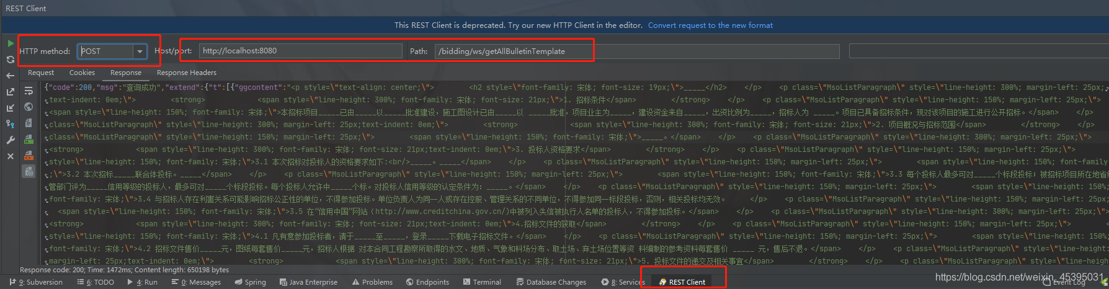Viewport: 1109px width, 289px height.
Task: Open the HTTP method dropdown arrow
Action: click(x=140, y=51)
